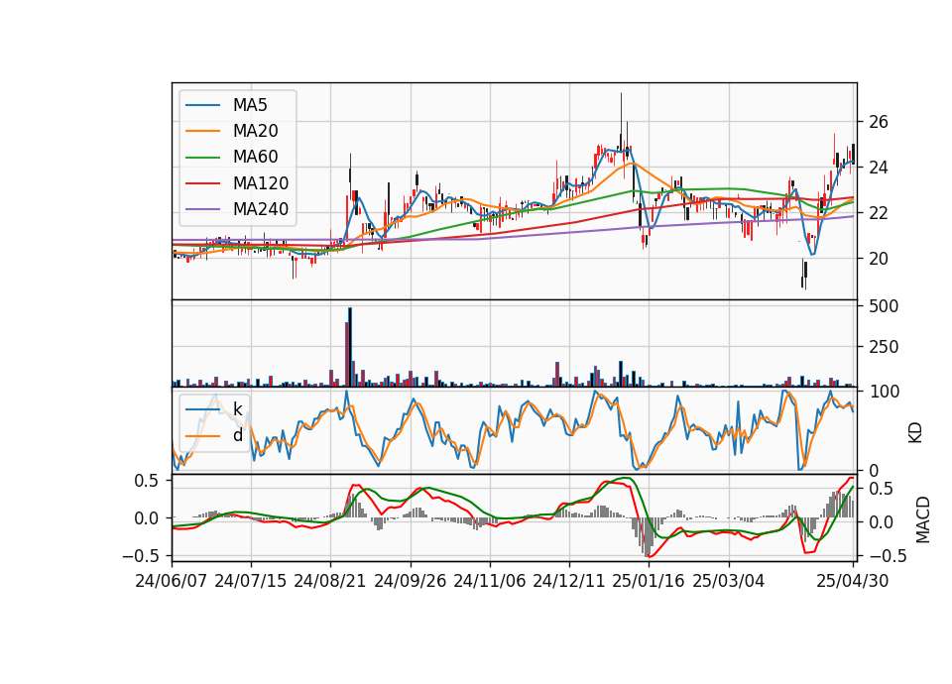Screen dimensions: 952x684
Task: Click the price axis value 22
Action: [879, 213]
